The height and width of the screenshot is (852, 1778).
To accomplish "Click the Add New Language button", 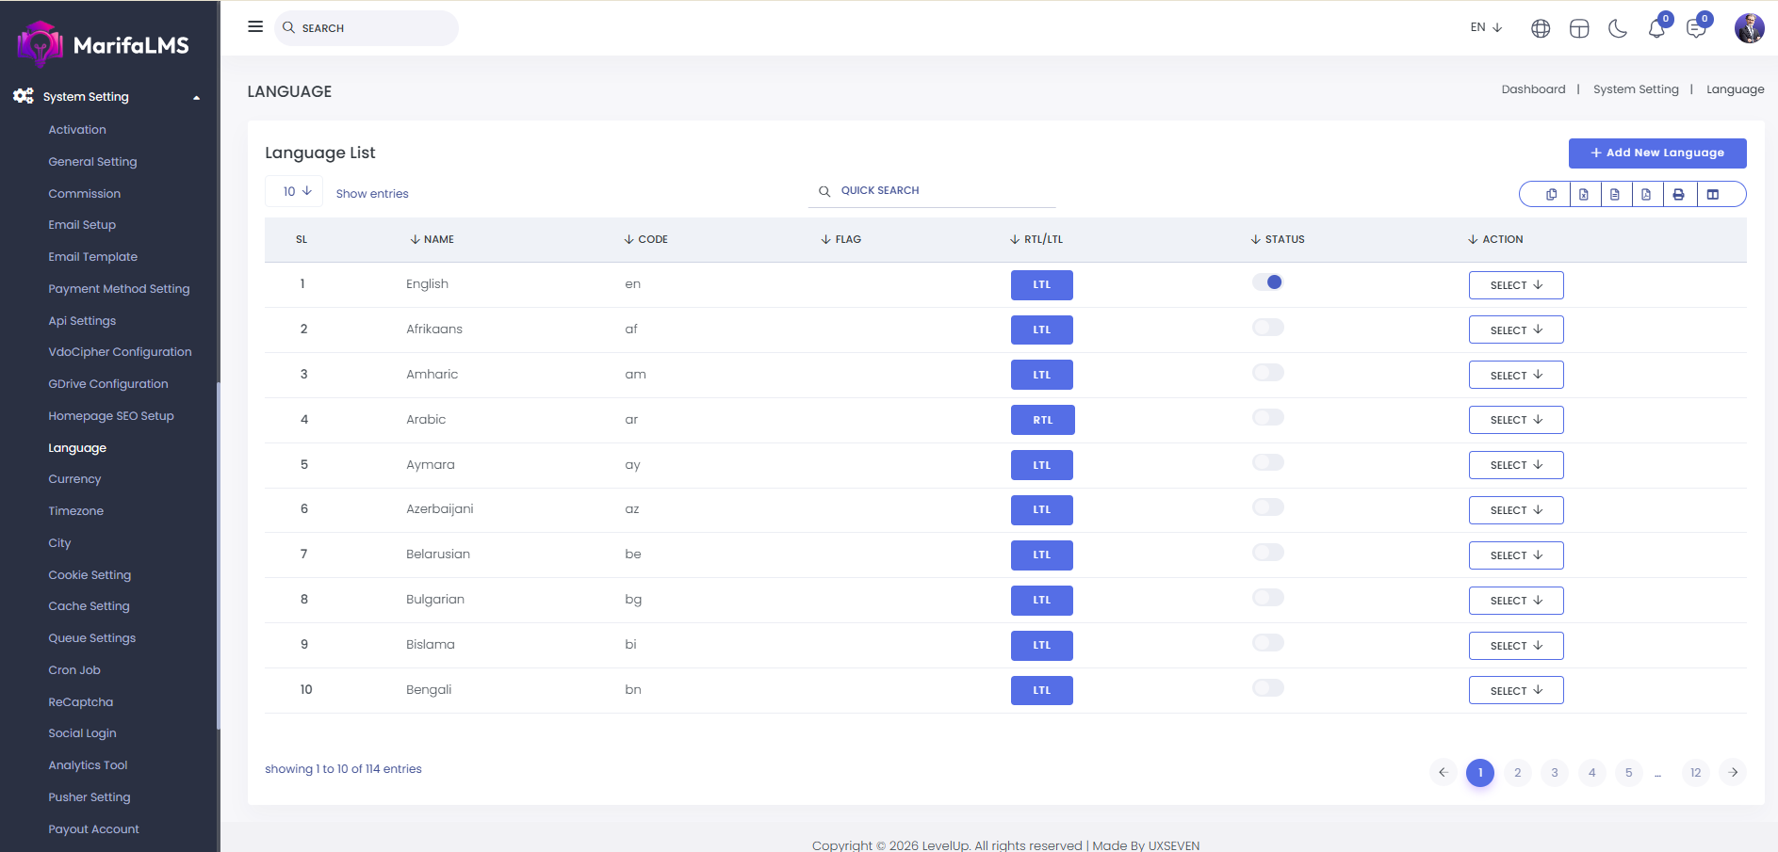I will (1656, 153).
